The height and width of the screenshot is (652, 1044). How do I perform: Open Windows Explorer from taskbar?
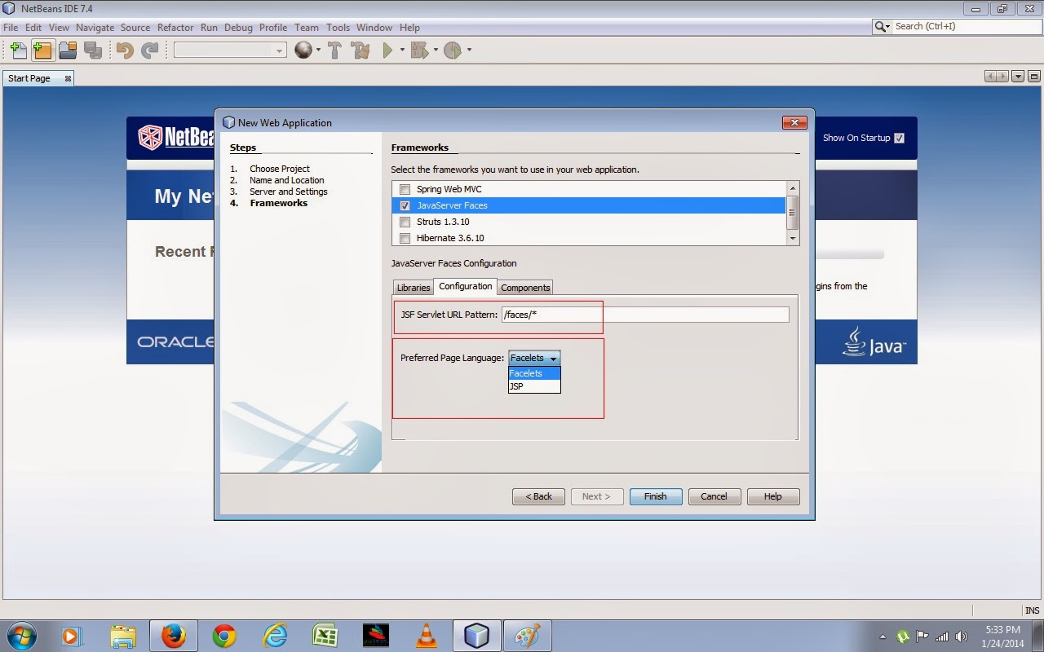coord(123,636)
